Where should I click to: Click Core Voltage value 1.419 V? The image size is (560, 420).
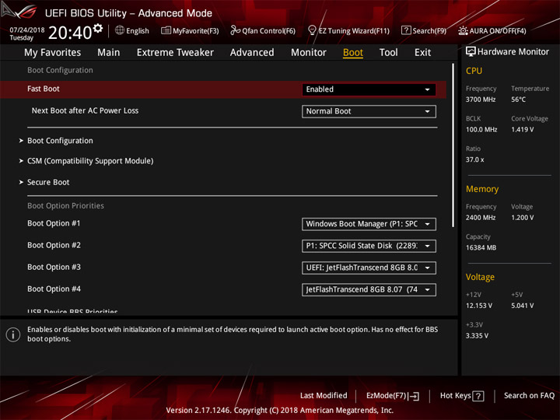(x=522, y=130)
